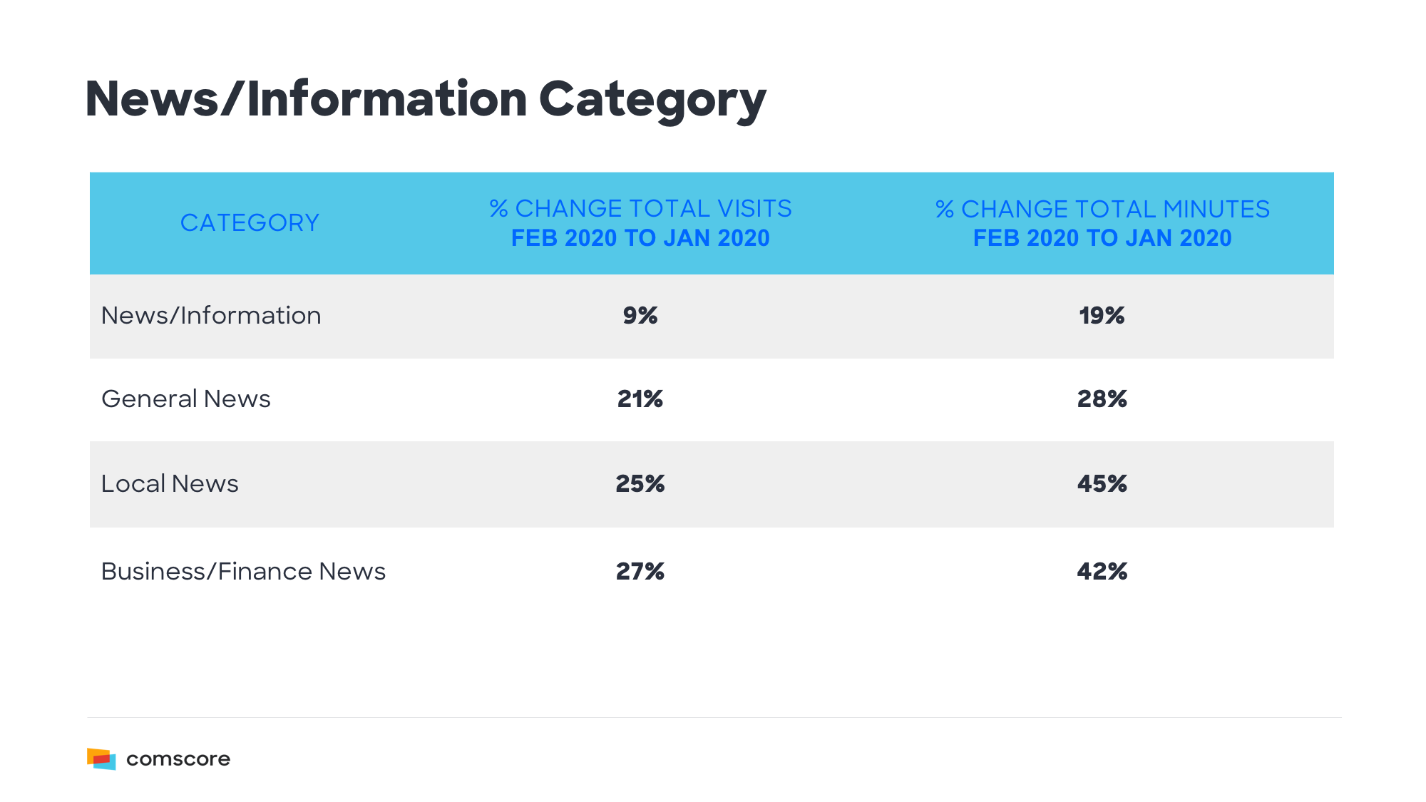This screenshot has height=802, width=1426.
Task: Click the 19% minutes value
Action: (x=1102, y=315)
